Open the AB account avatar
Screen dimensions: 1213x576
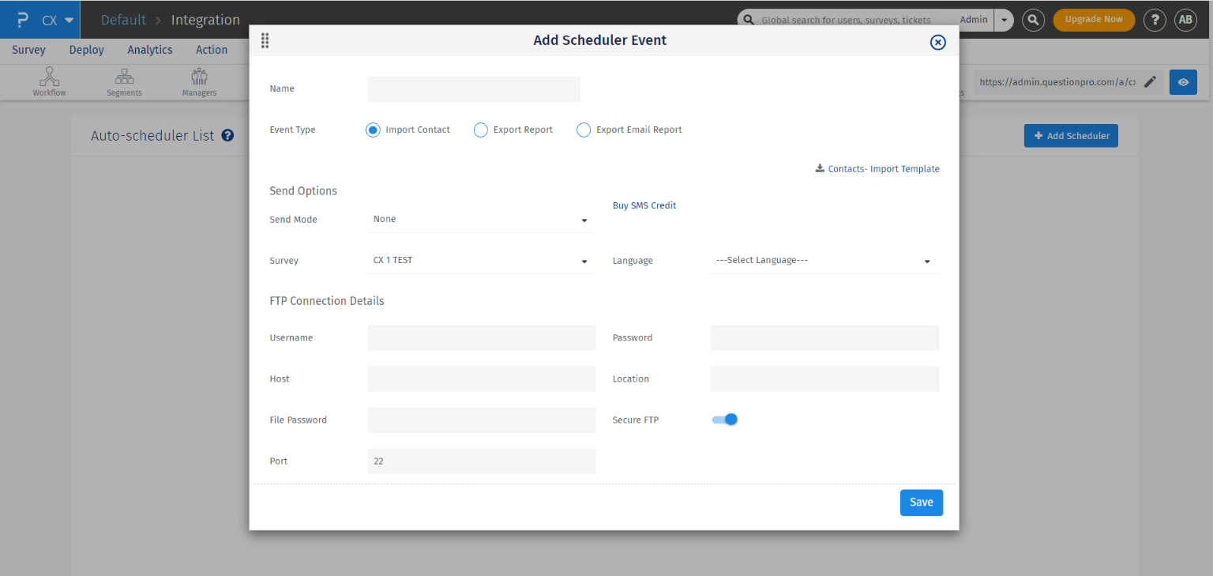pos(1185,20)
